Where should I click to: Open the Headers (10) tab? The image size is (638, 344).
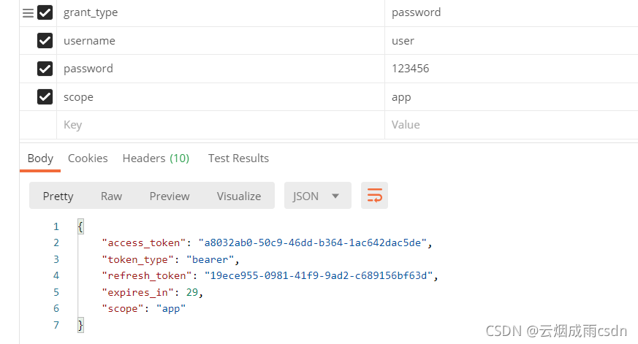156,158
